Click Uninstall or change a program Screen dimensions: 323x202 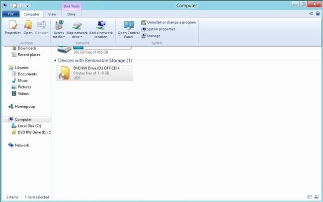[x=168, y=22]
